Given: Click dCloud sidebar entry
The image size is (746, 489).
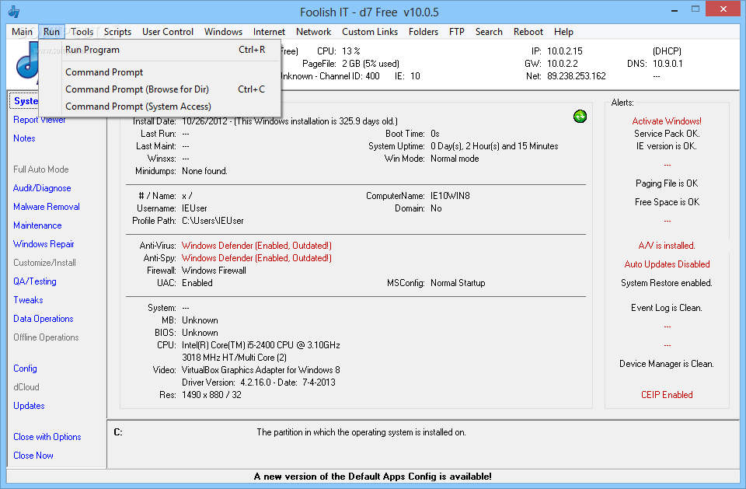Looking at the screenshot, I should pos(26,386).
